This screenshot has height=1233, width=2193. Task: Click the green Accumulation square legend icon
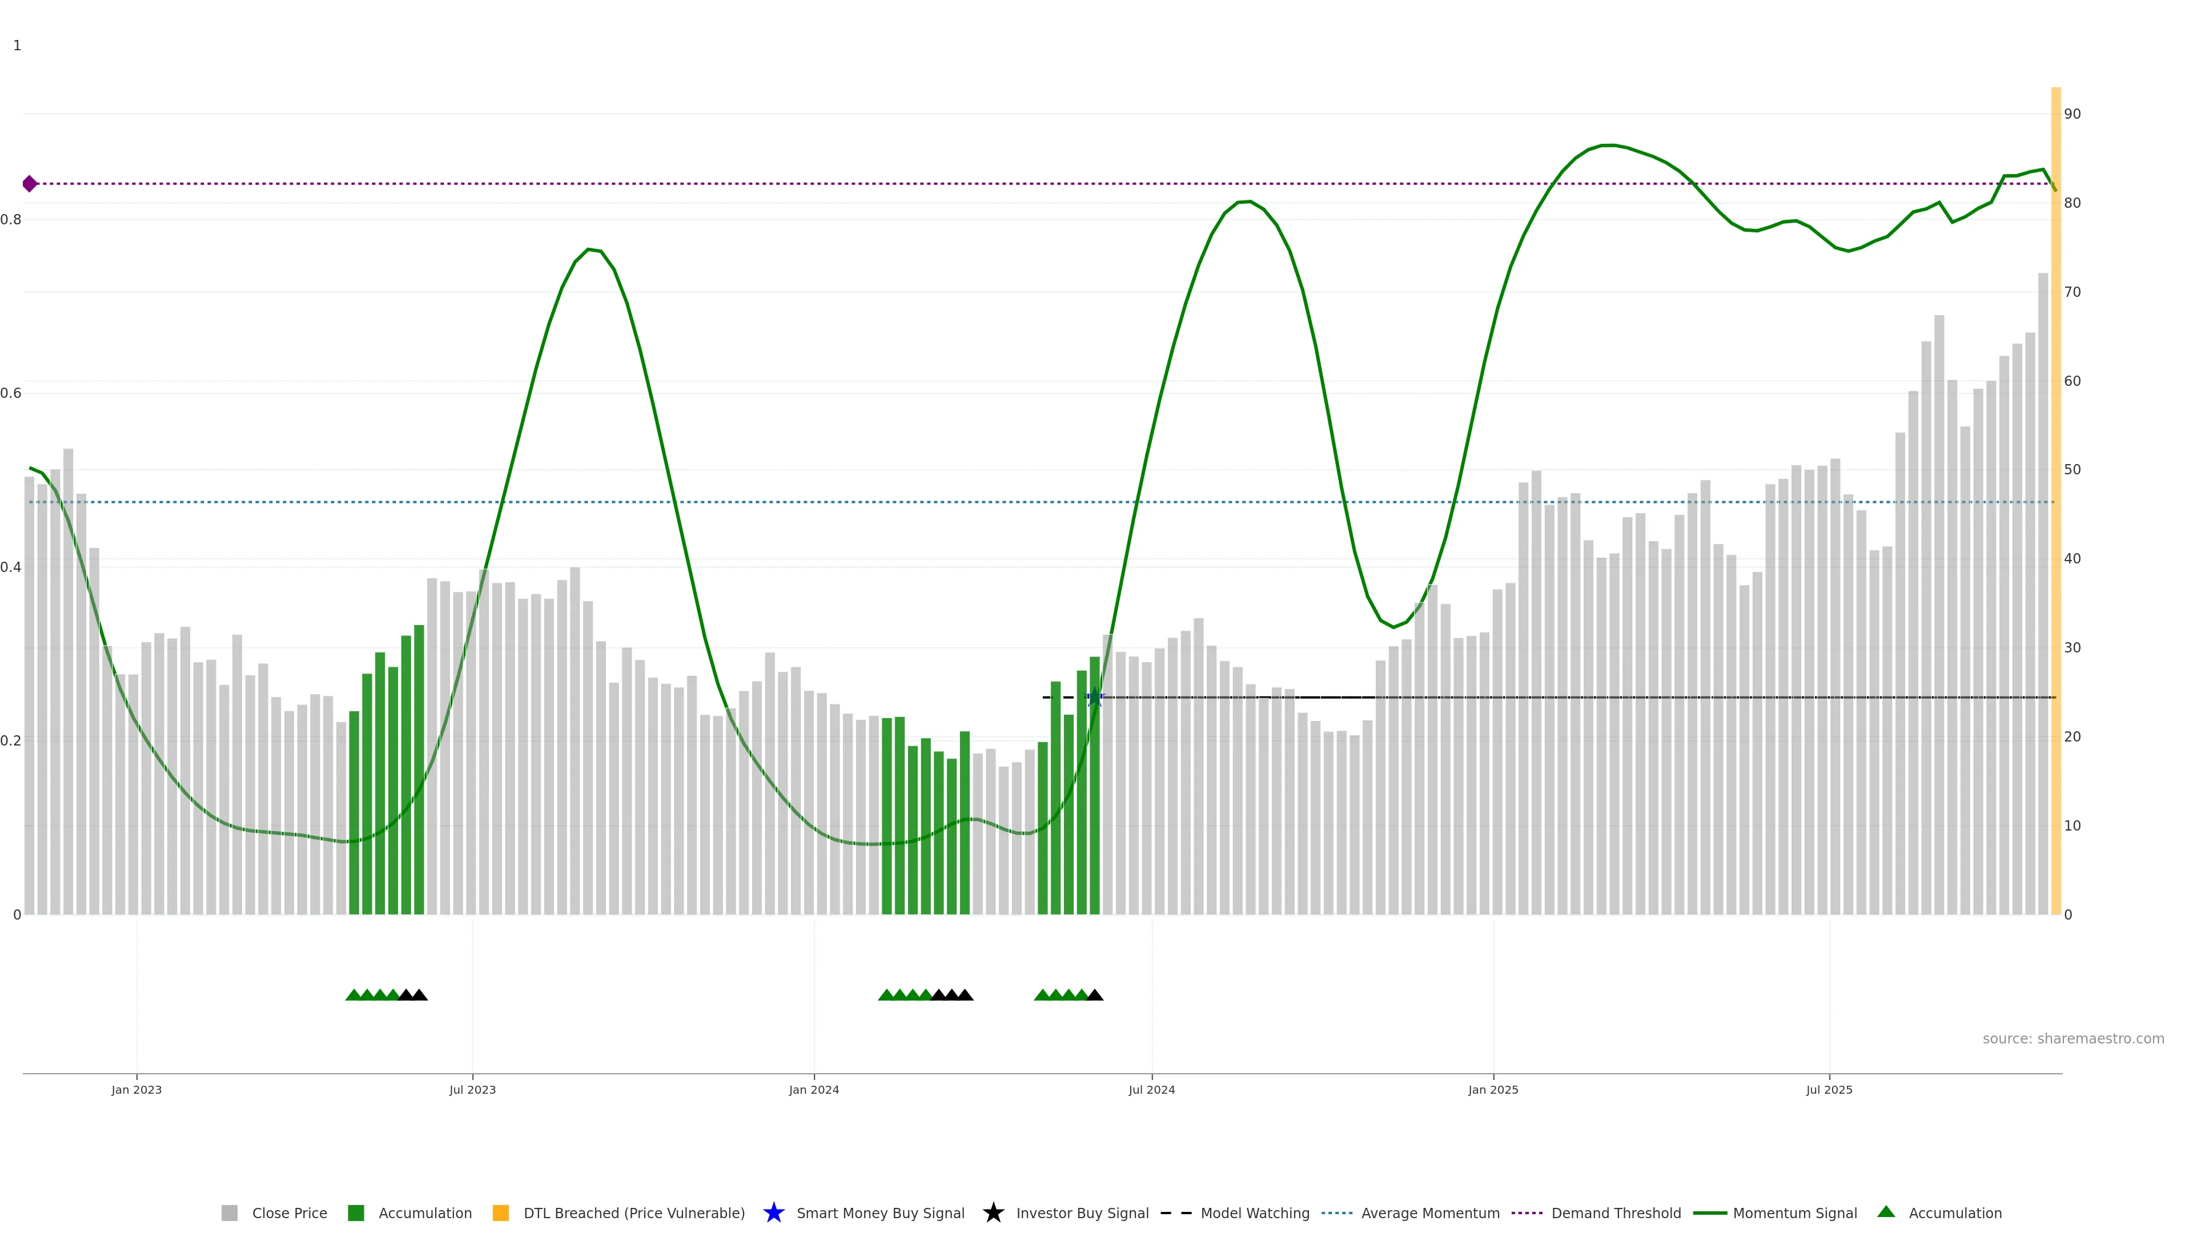click(x=356, y=1214)
